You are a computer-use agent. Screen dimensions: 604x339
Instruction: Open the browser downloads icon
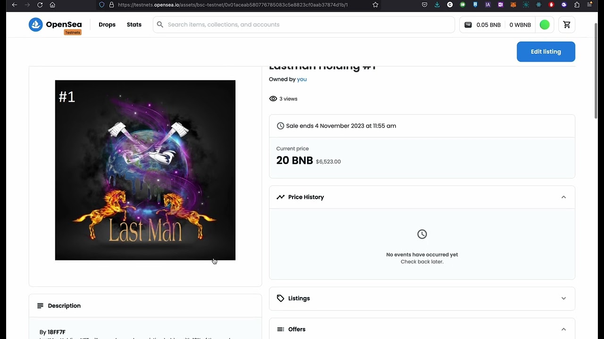[437, 5]
